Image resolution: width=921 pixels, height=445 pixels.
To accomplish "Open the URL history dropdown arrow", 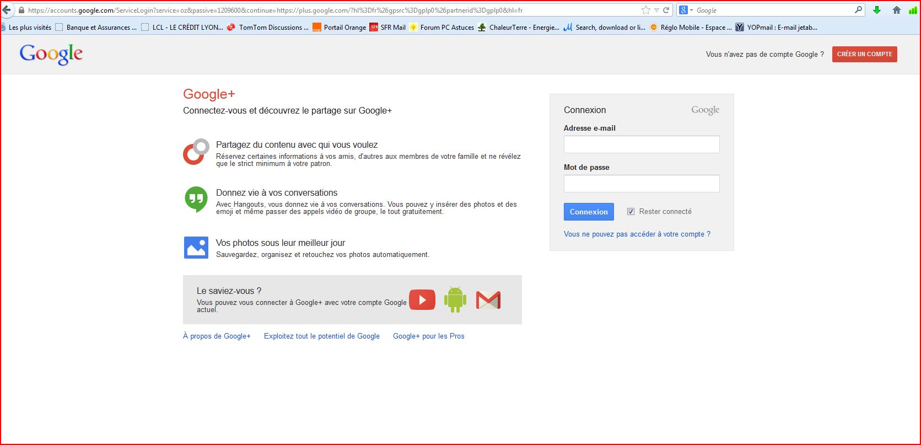I will pos(656,10).
